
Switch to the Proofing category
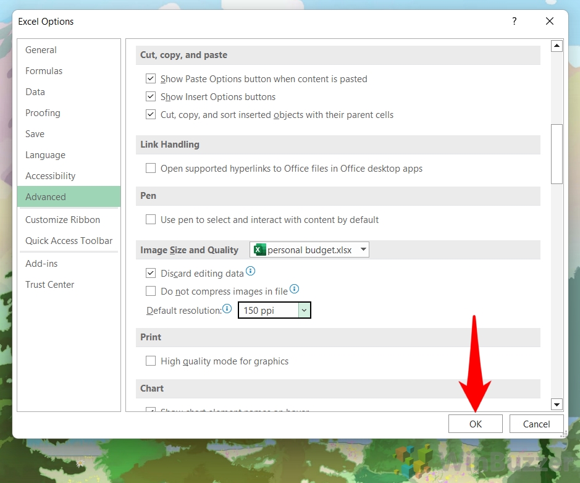(69, 113)
